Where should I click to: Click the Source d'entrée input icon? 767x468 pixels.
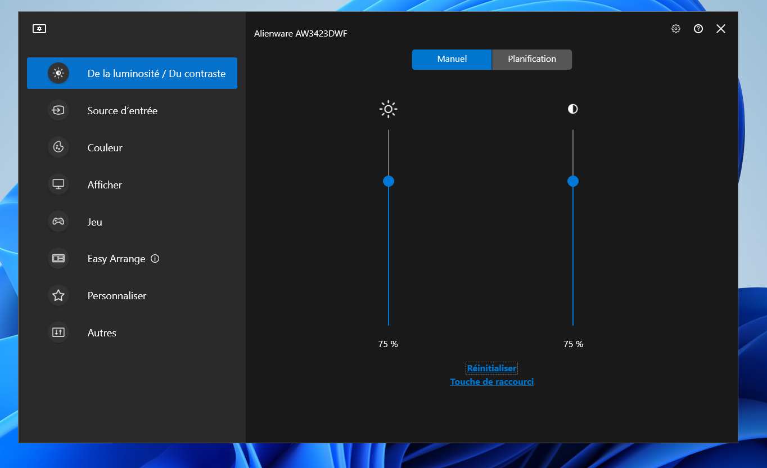[x=58, y=110]
